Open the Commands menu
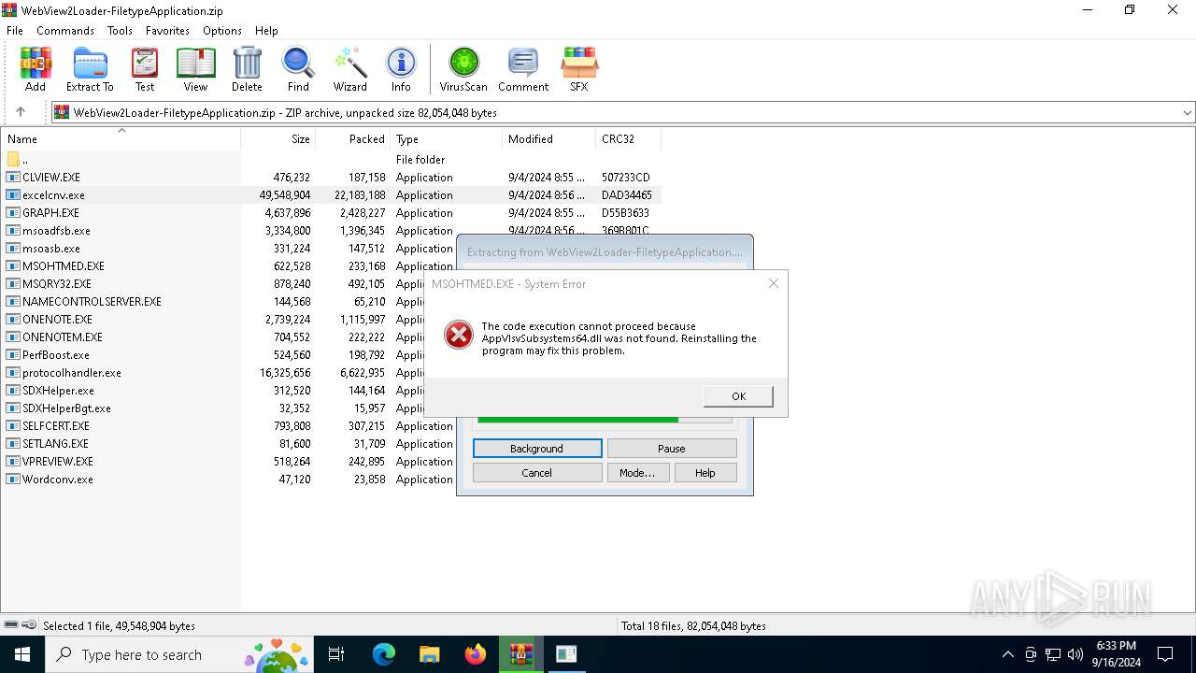 65,30
